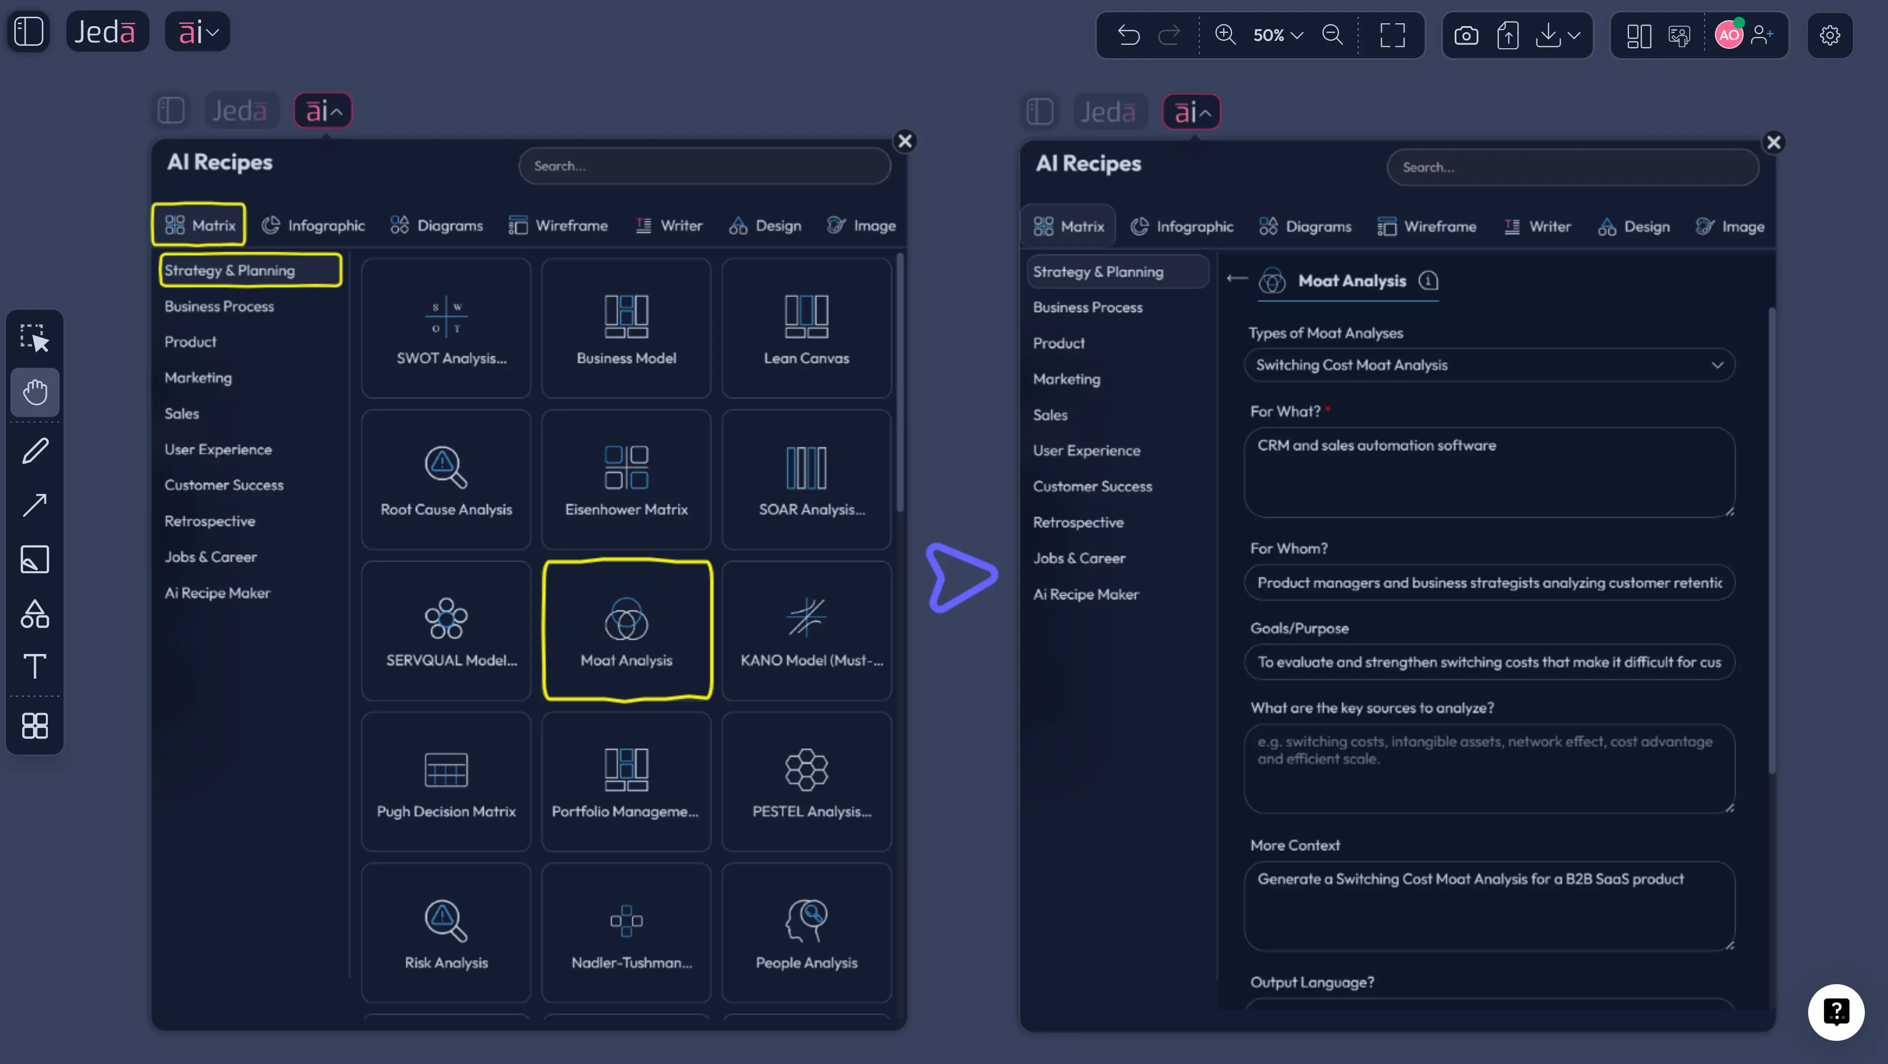Open the Shapes tool
Image resolution: width=1888 pixels, height=1064 pixels.
(x=35, y=614)
